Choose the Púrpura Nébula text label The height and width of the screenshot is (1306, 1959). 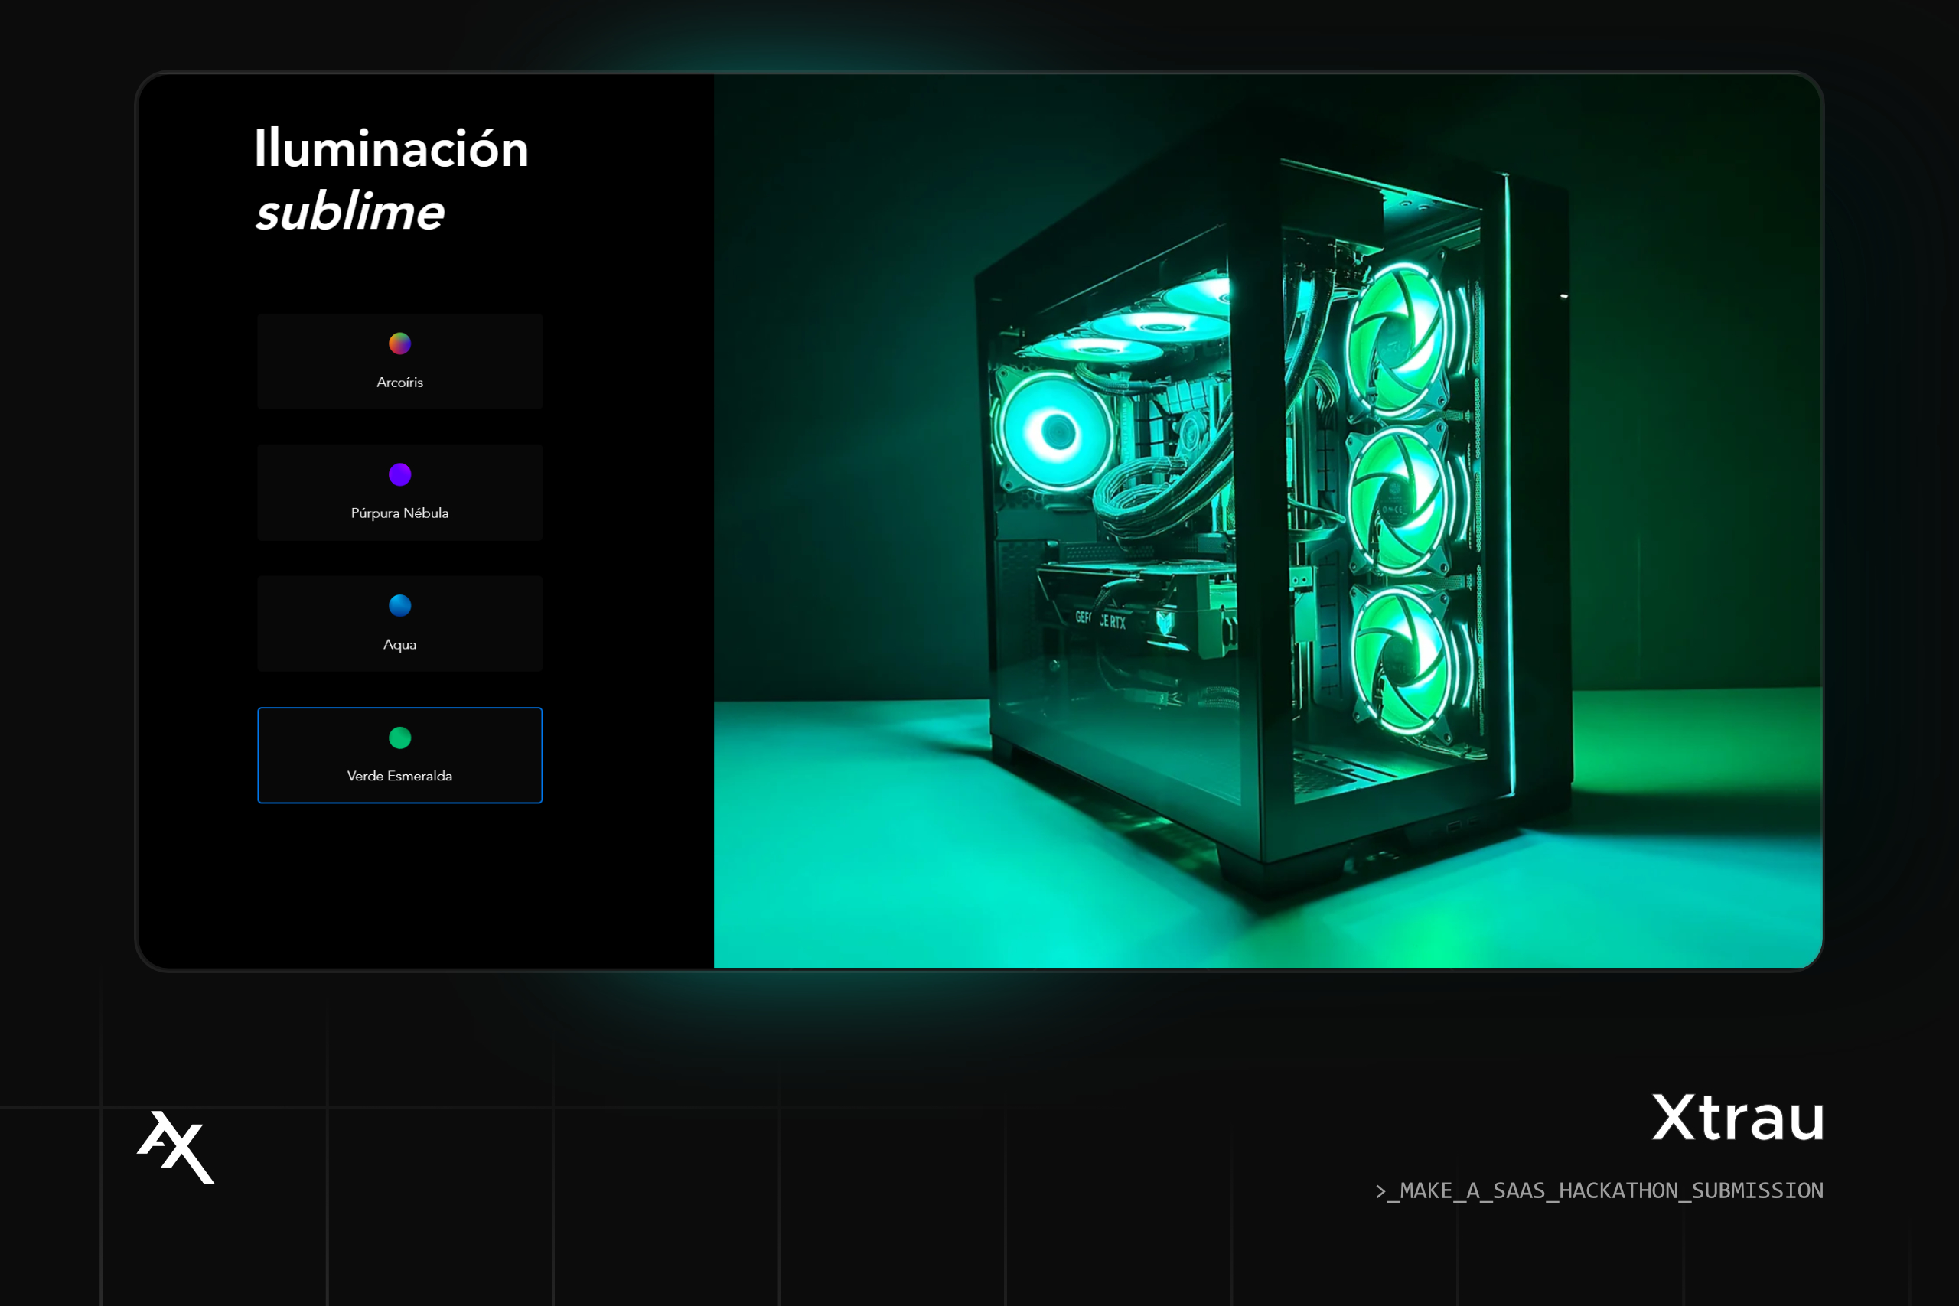399,513
